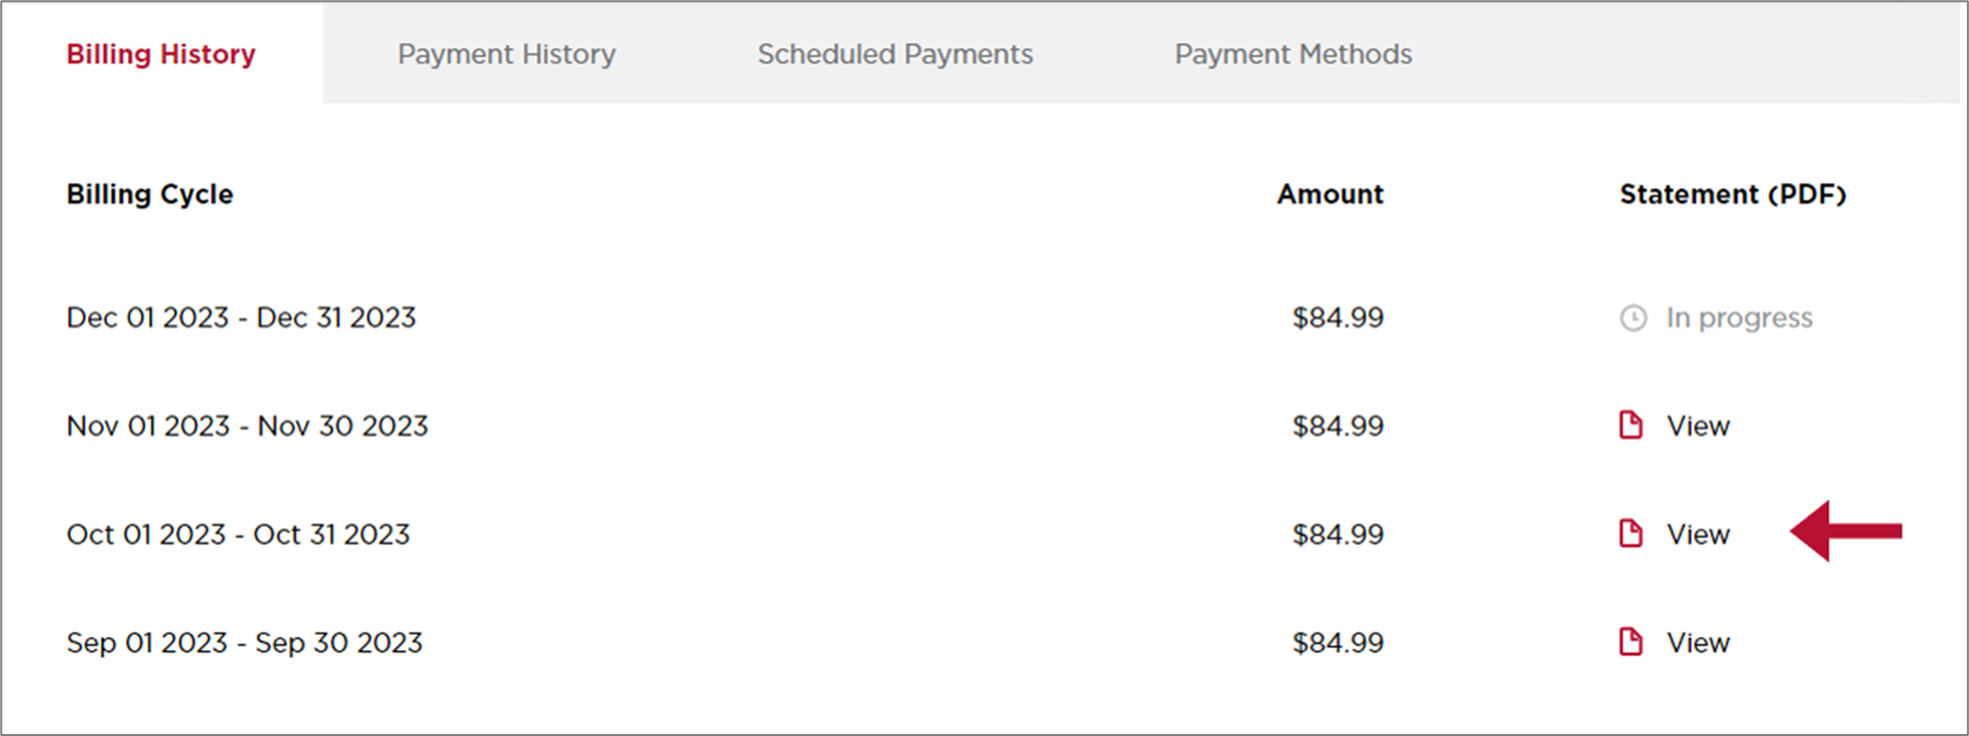Open the November statement via its View link

coord(1699,425)
